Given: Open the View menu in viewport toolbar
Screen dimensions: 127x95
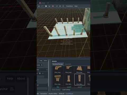Looking at the screenshot, I should (76, 6).
